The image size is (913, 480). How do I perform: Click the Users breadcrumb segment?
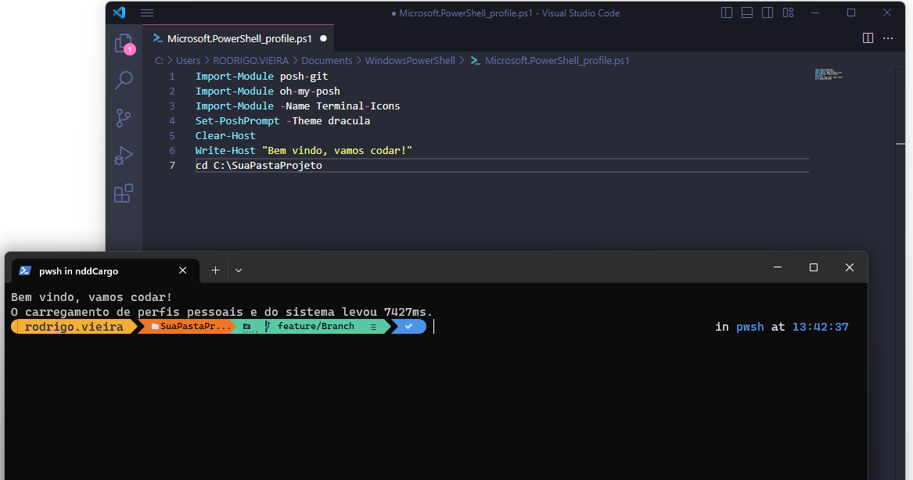click(x=188, y=60)
